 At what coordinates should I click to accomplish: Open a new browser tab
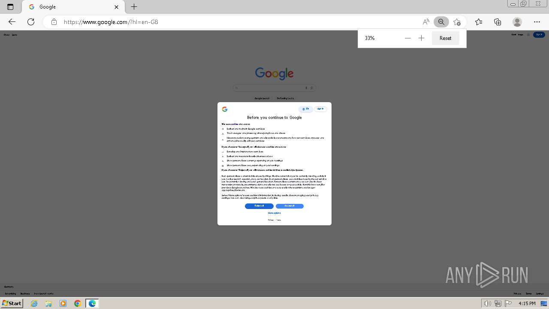coord(134,7)
